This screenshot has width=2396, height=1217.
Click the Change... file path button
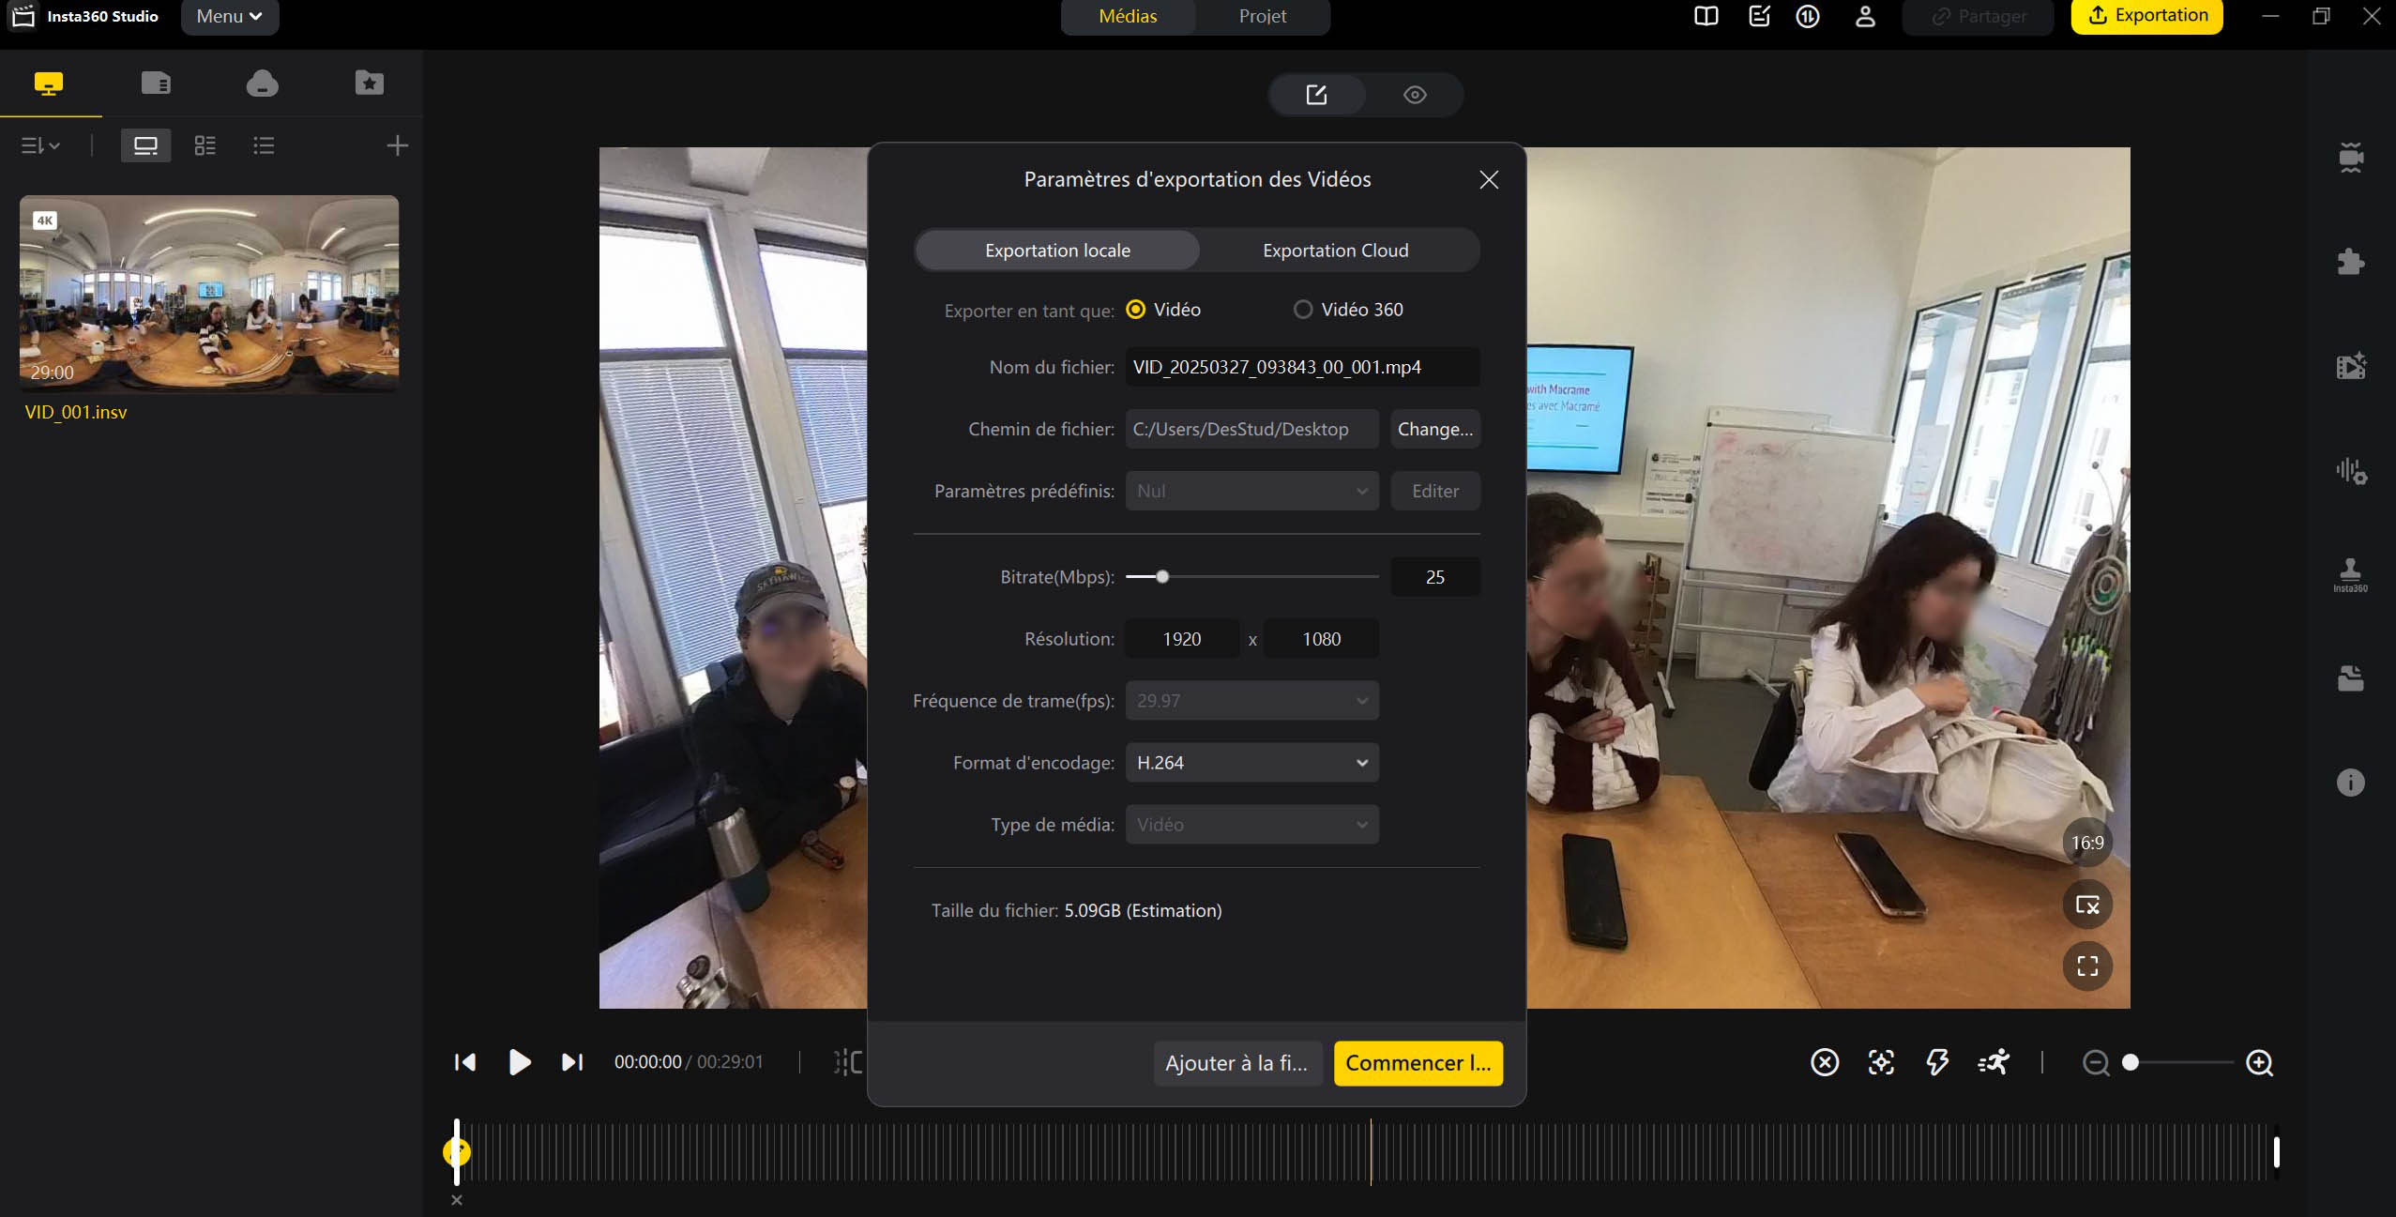[x=1434, y=429]
